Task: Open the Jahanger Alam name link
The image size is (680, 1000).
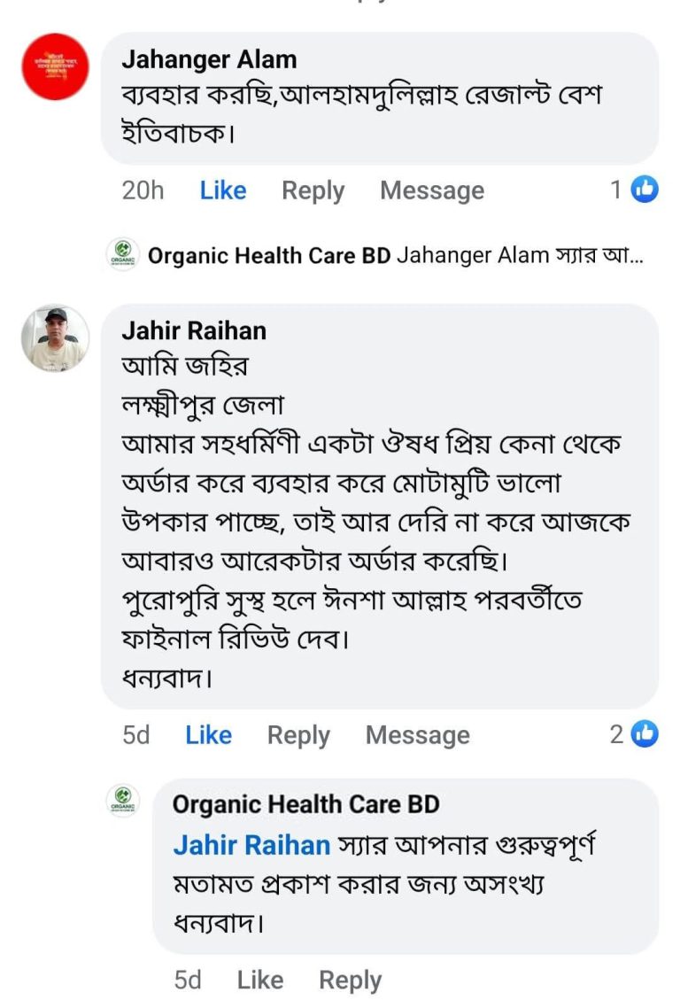Action: [209, 59]
